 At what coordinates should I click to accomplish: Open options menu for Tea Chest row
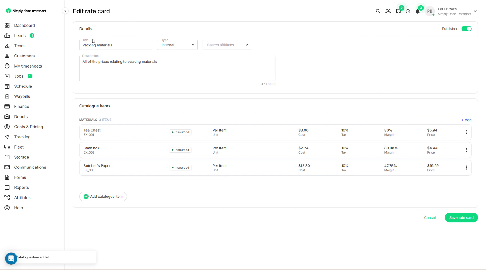[x=466, y=132]
